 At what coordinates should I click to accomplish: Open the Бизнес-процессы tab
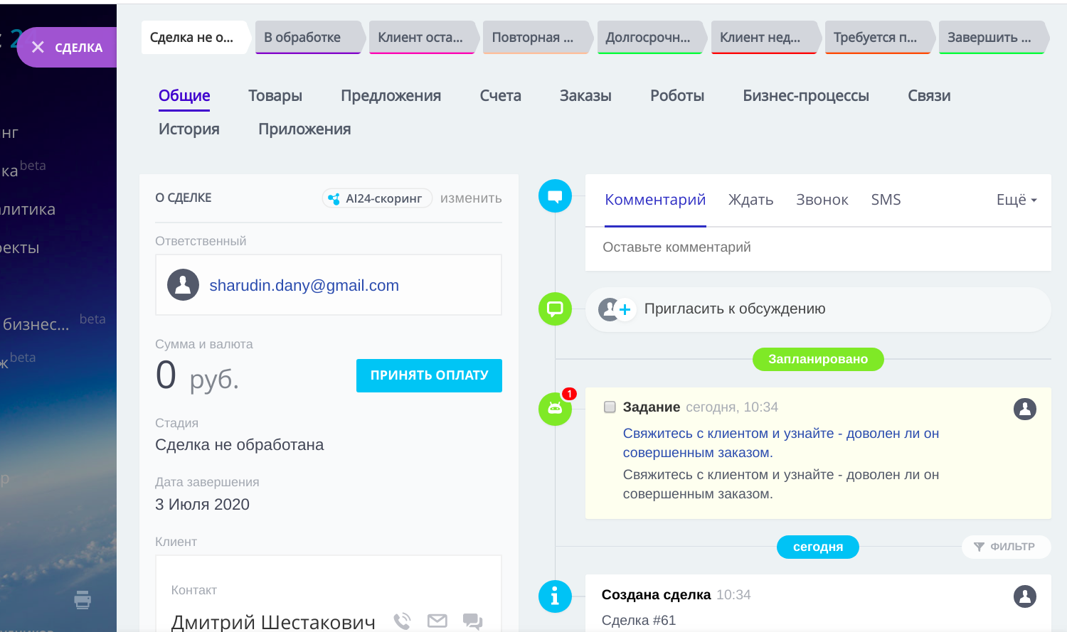point(806,96)
